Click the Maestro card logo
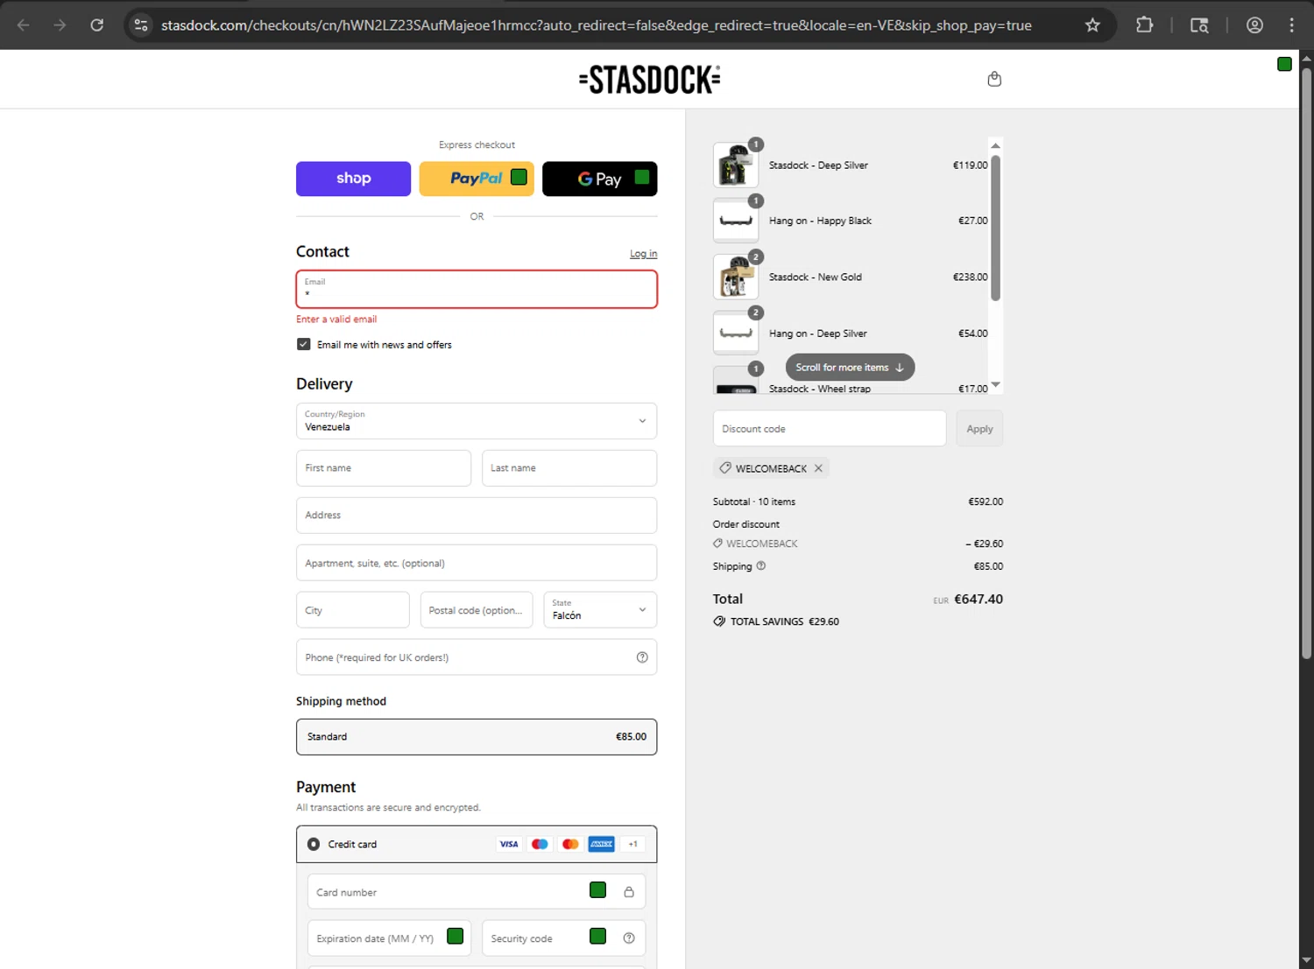 540,844
